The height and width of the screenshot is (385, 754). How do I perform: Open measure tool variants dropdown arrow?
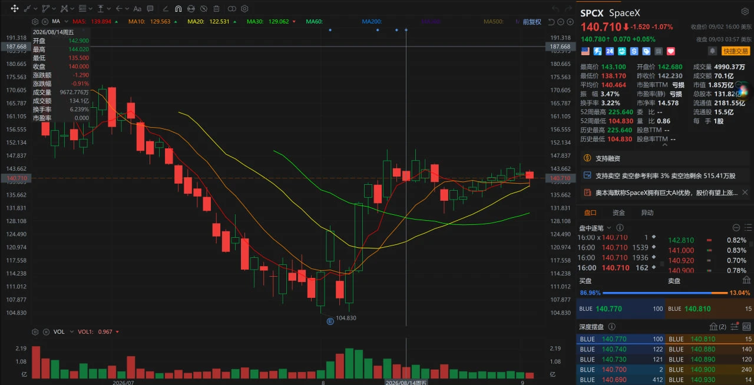[x=109, y=9]
